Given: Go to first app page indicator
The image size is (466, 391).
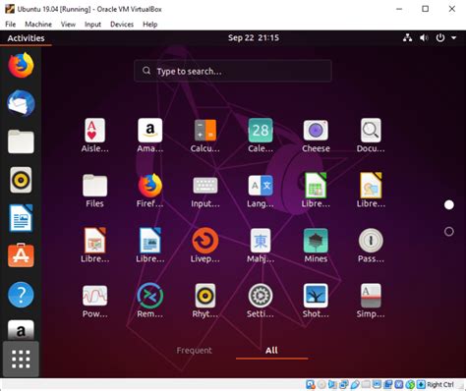Looking at the screenshot, I should 449,205.
